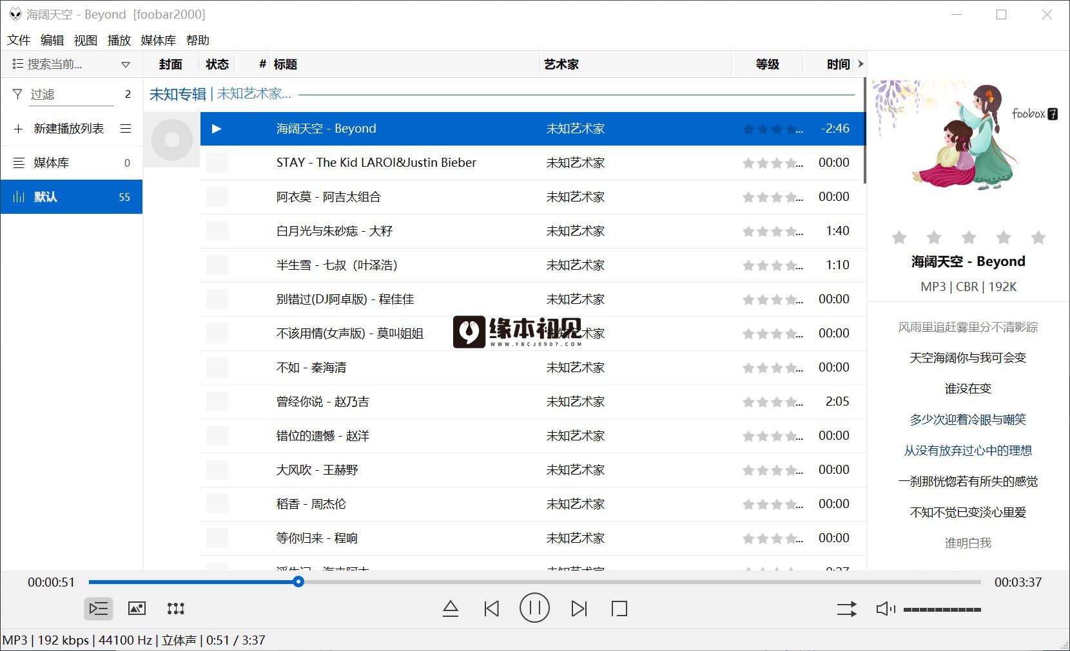
Task: Sort by the 等级 column header
Action: click(768, 64)
